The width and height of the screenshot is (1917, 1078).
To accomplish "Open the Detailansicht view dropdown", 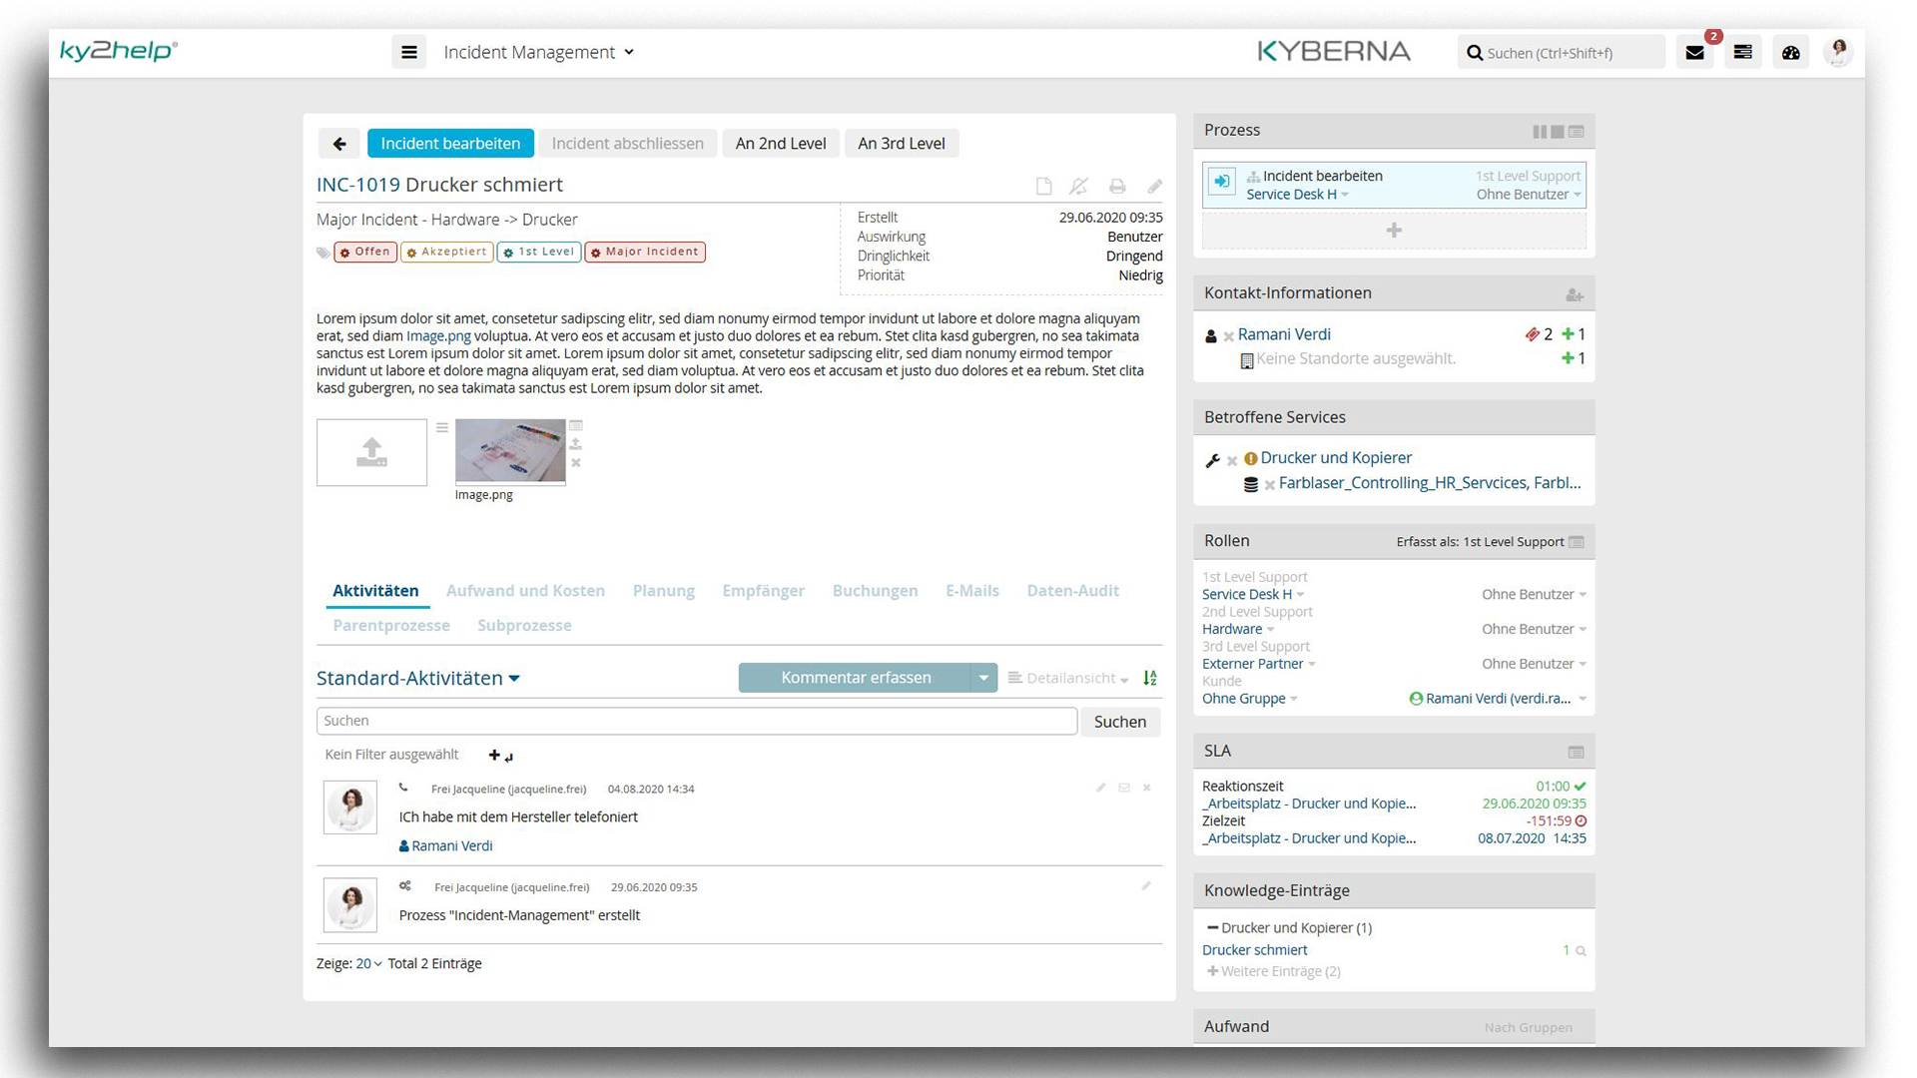I will [x=1069, y=678].
